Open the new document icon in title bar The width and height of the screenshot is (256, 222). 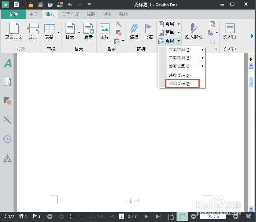pos(16,4)
